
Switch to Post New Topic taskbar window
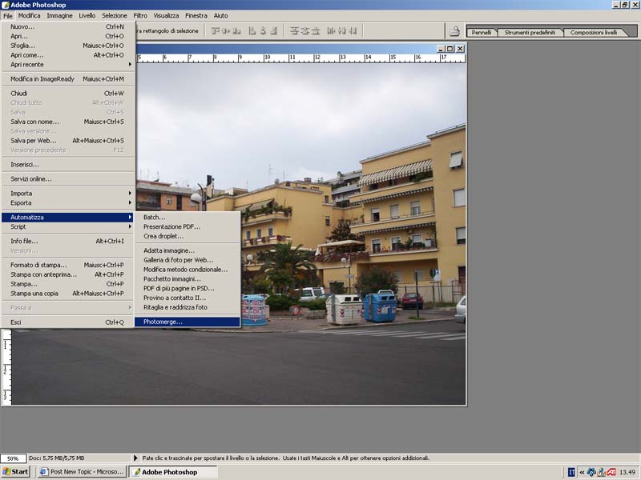click(x=81, y=472)
